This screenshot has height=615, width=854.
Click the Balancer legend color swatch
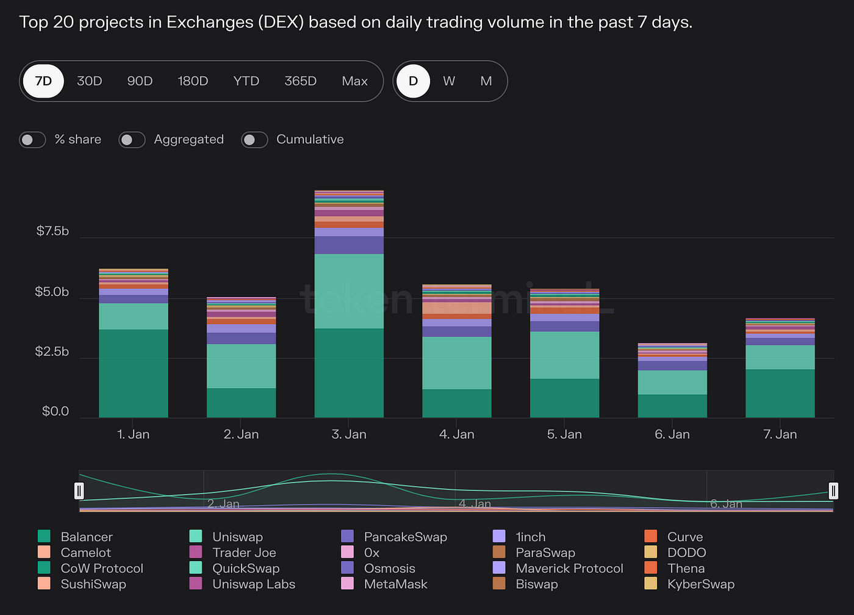[x=44, y=536]
